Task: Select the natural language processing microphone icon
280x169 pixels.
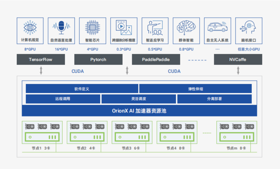Action: [x=61, y=27]
